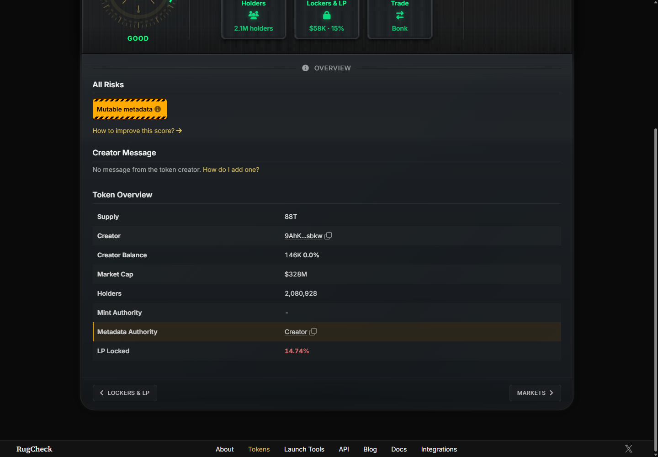Open the Trade card with swap arrows
This screenshot has height=457, width=658.
click(x=400, y=18)
